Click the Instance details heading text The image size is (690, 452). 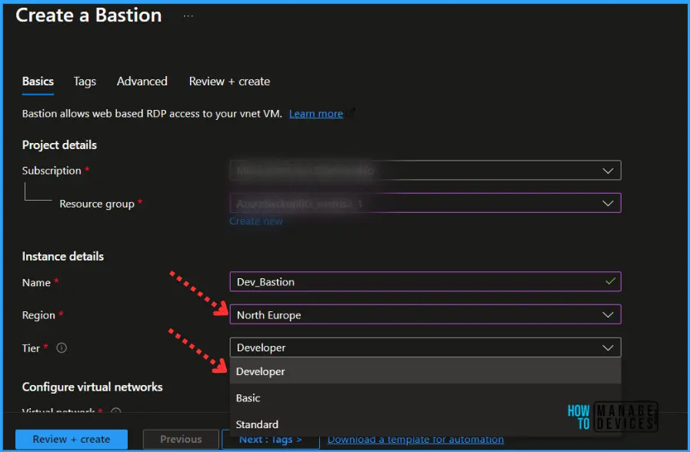tap(63, 256)
